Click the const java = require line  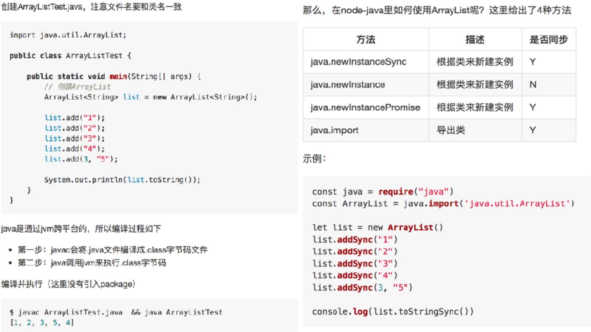(x=383, y=192)
